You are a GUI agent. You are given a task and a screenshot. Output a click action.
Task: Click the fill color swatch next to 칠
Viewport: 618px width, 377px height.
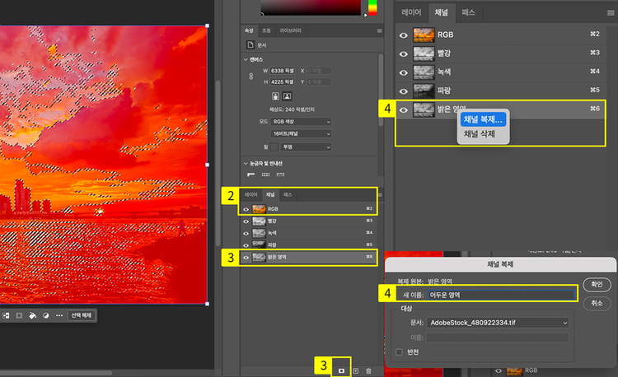274,147
